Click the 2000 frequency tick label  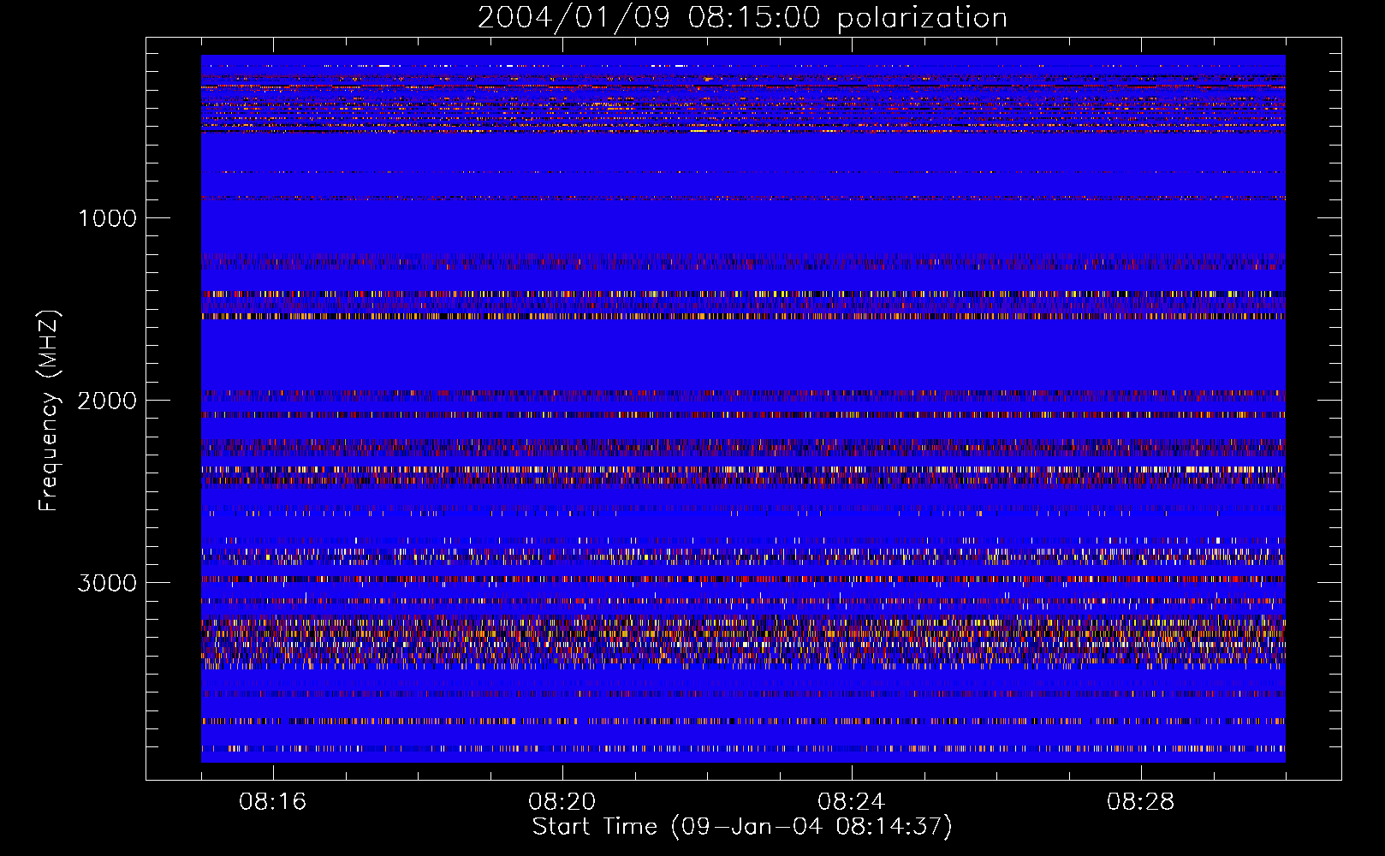point(107,401)
